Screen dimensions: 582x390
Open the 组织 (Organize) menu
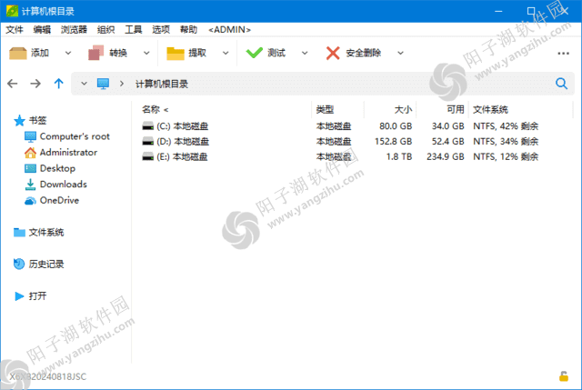(x=105, y=30)
